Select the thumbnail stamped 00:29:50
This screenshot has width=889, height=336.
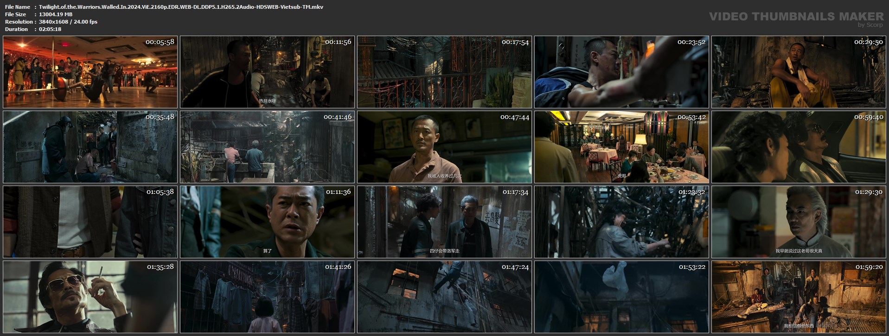click(799, 72)
